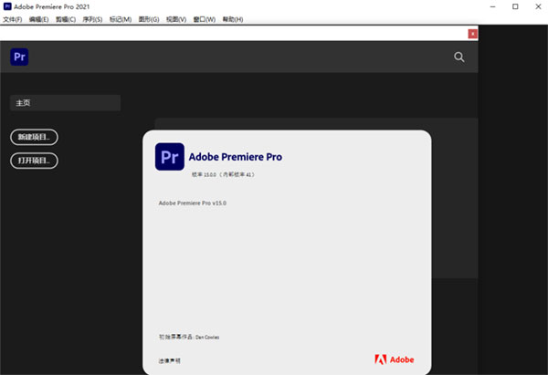
Task: Close the Premiere Pro 2021 window
Action: (538, 6)
